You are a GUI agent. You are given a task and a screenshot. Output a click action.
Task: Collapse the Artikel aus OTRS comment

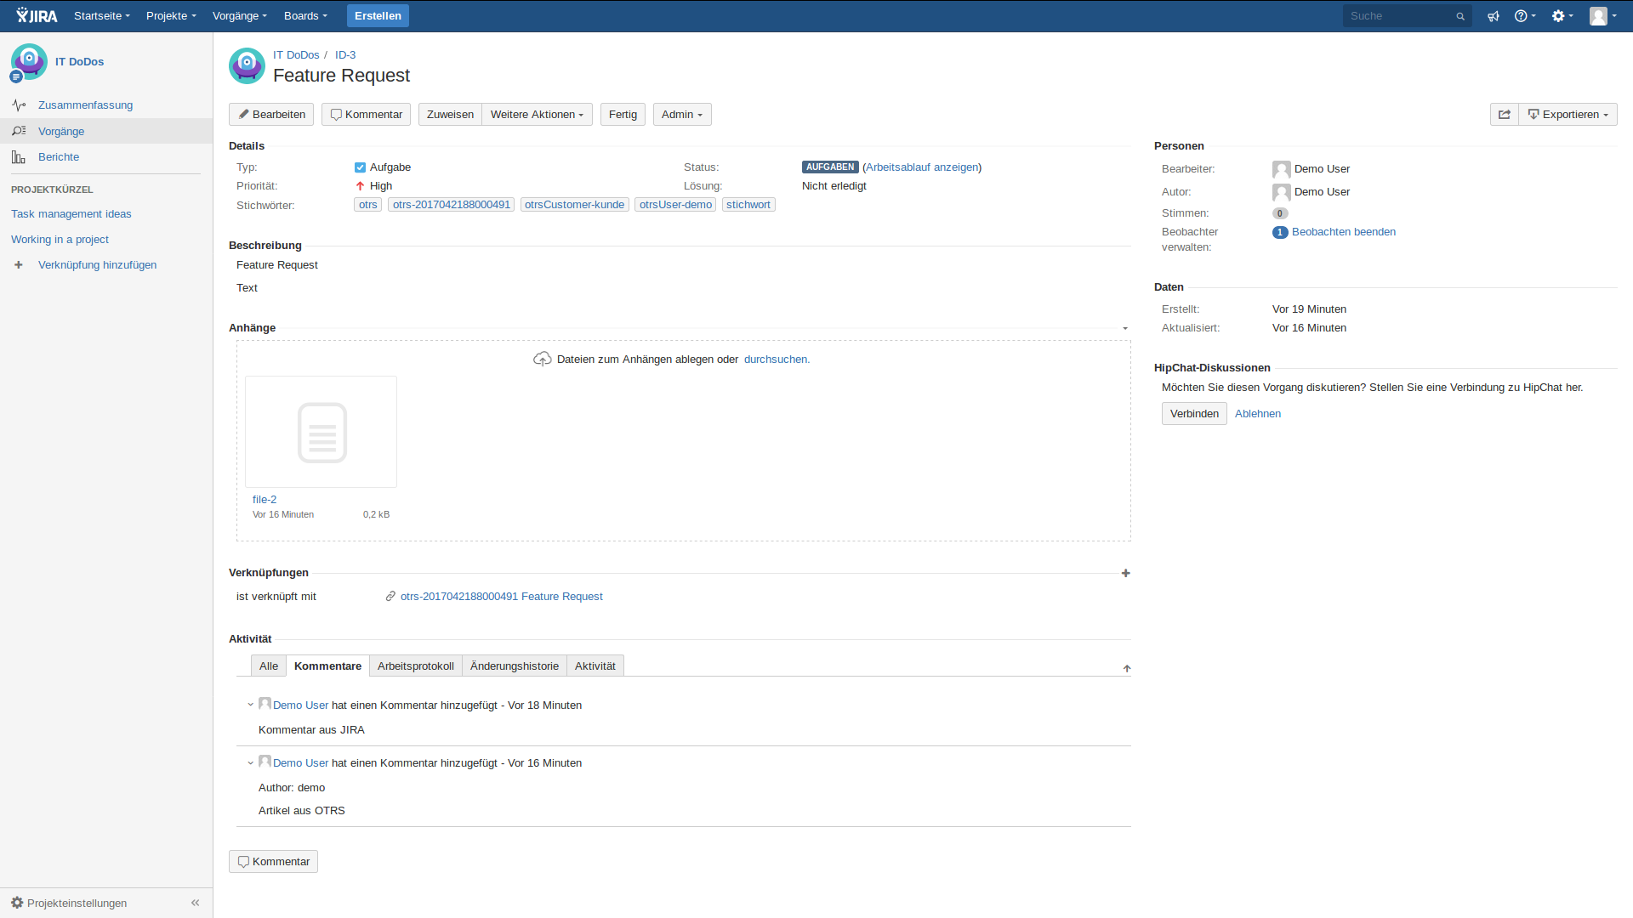(x=251, y=762)
